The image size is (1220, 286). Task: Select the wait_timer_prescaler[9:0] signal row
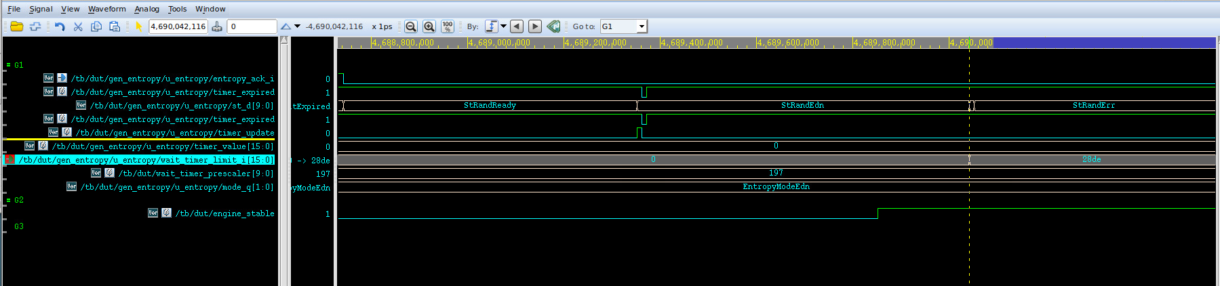click(196, 173)
